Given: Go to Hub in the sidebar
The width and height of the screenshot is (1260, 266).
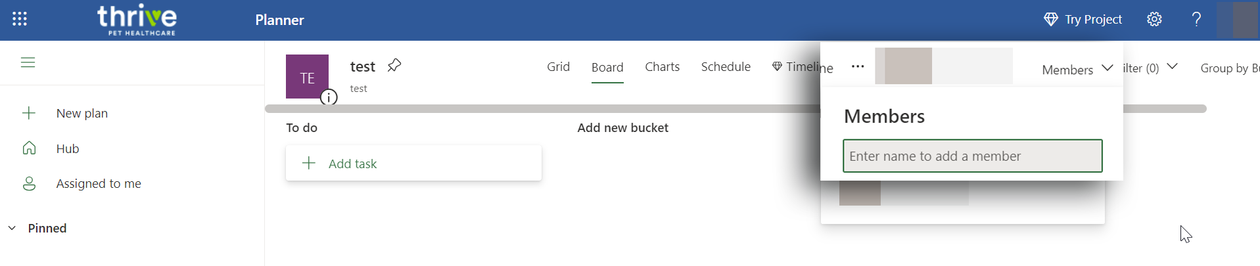Looking at the screenshot, I should [67, 148].
